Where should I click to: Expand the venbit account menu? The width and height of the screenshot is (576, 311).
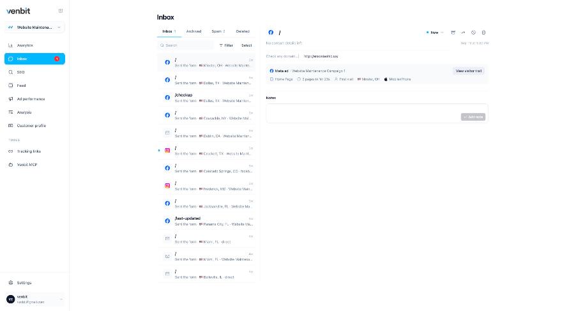tap(34, 300)
